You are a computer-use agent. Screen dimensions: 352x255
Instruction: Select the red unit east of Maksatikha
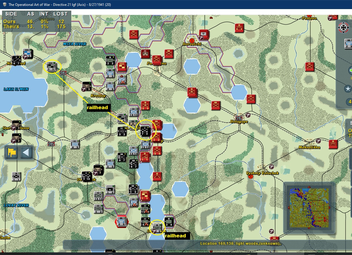click(333, 144)
